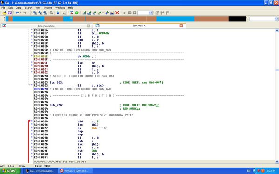Close the List of problems tab
This screenshot has height=174, width=279.
pyautogui.click(x=88, y=26)
